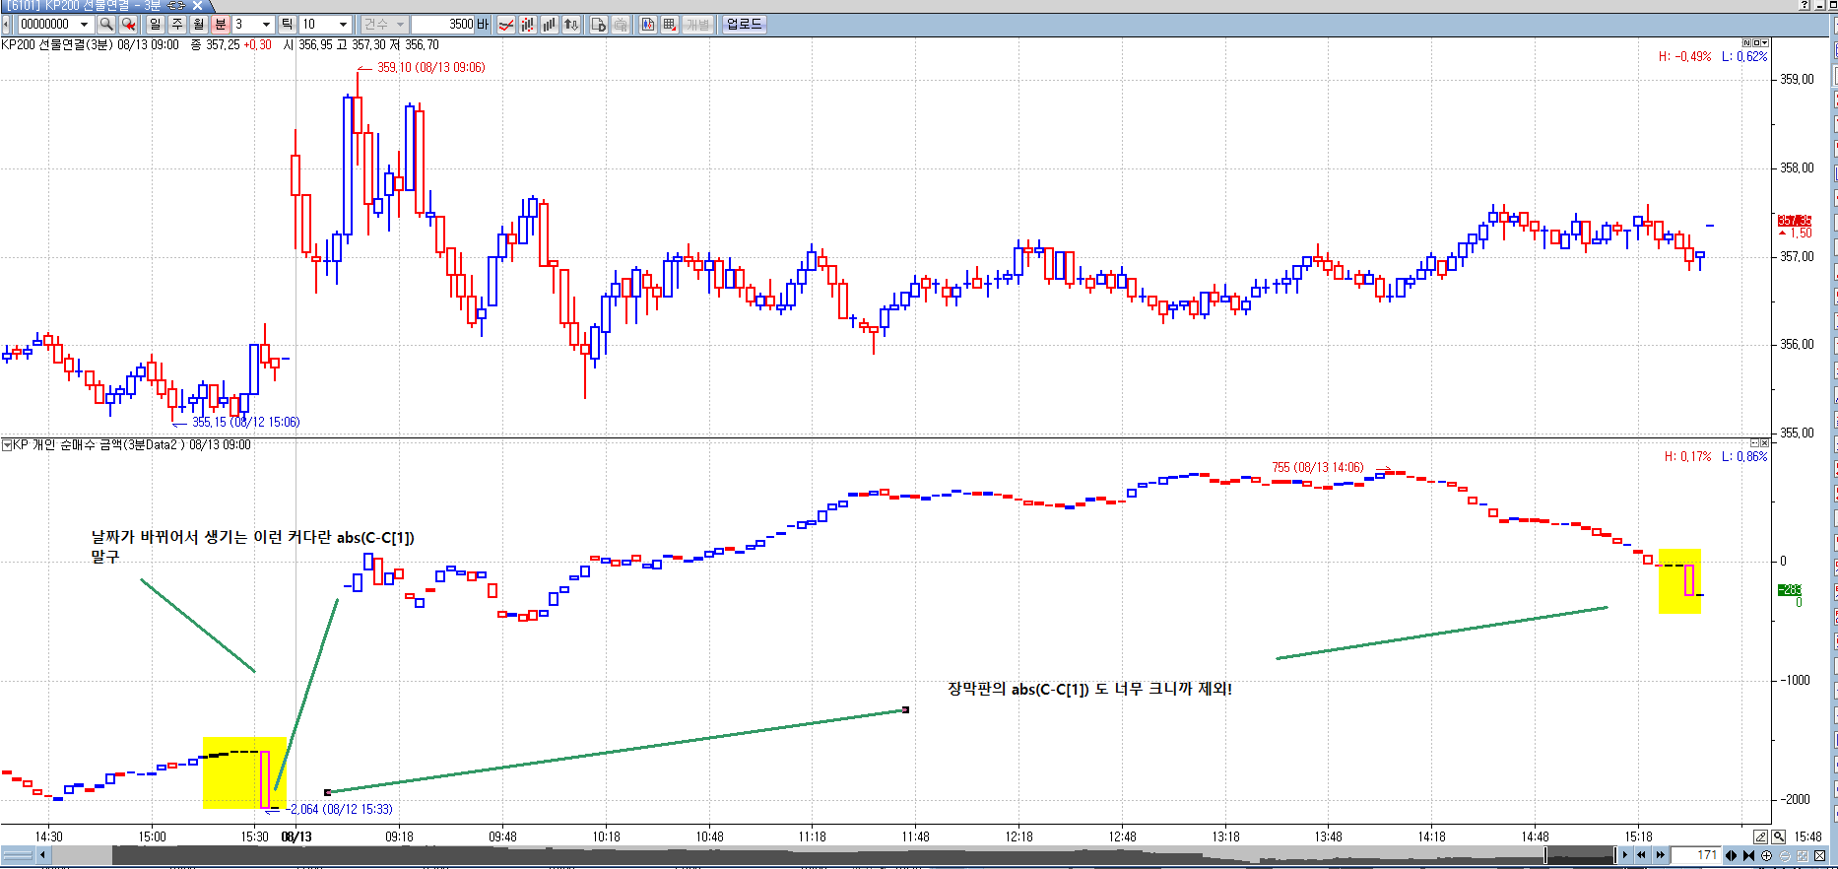This screenshot has height=869, width=1838.
Task: Click the line chart type icon
Action: click(x=506, y=25)
